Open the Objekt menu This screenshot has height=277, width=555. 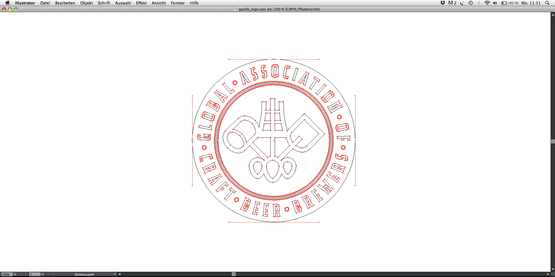[86, 3]
